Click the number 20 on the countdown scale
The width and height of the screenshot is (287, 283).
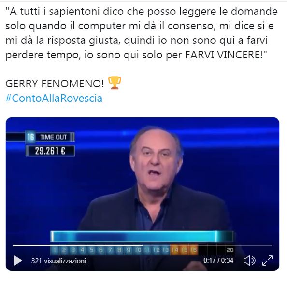[x=230, y=250]
